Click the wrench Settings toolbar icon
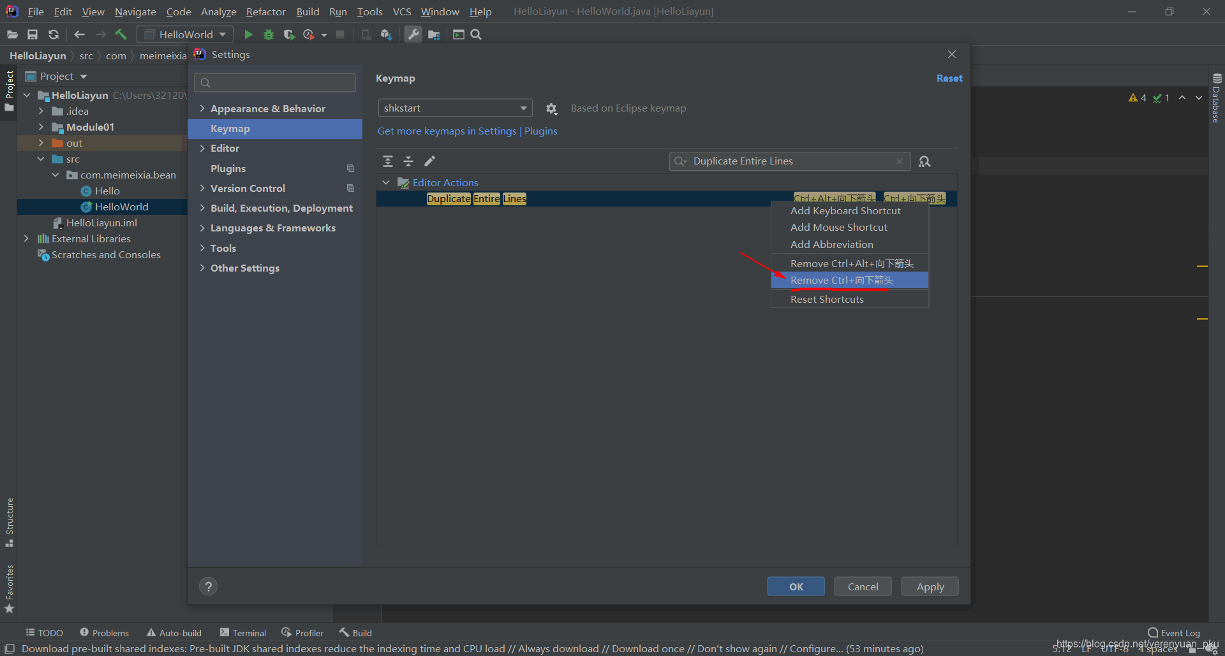 413,34
